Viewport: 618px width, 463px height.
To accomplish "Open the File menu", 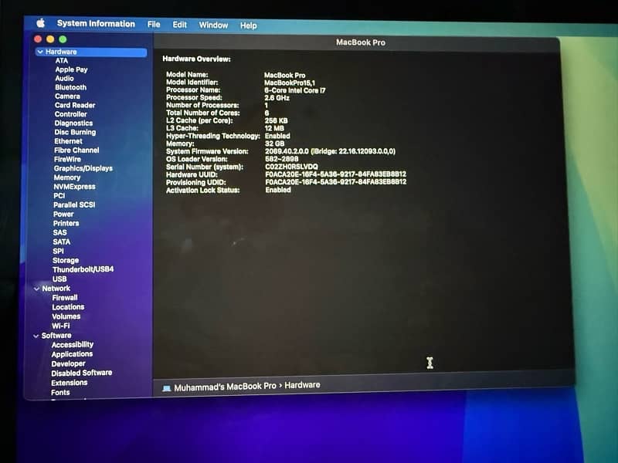I will pyautogui.click(x=154, y=25).
